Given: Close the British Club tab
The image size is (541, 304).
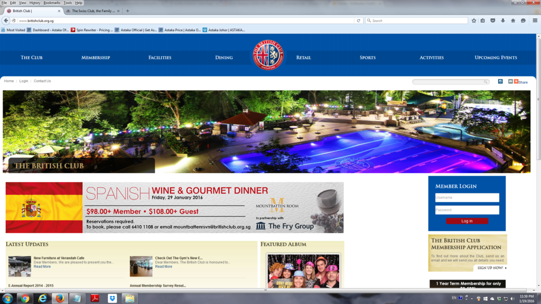Looking at the screenshot, I should 59,11.
